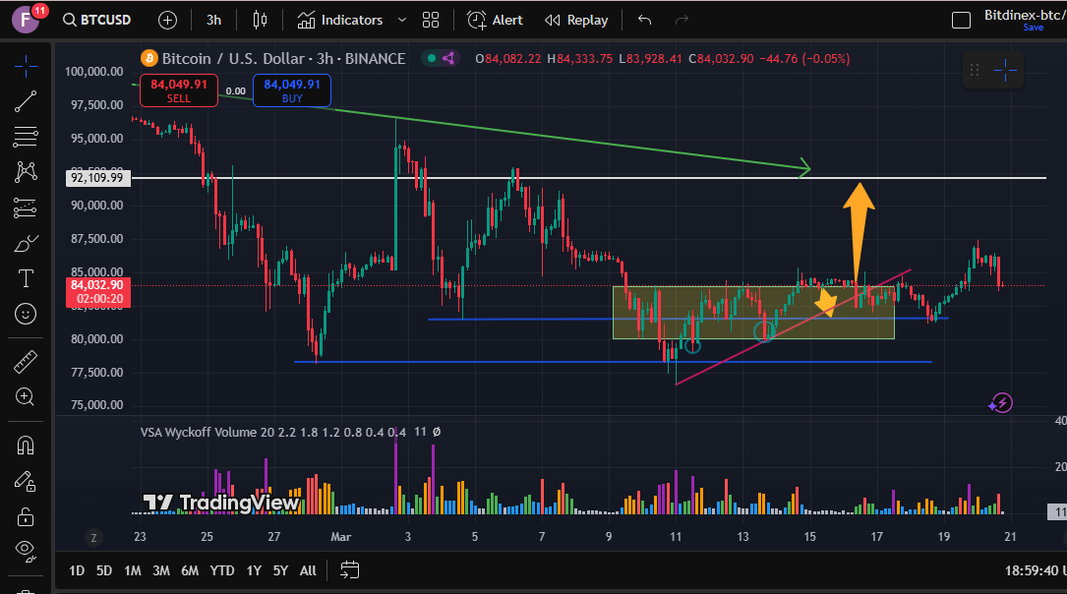
Task: Set range to 6M
Action: [x=189, y=570]
